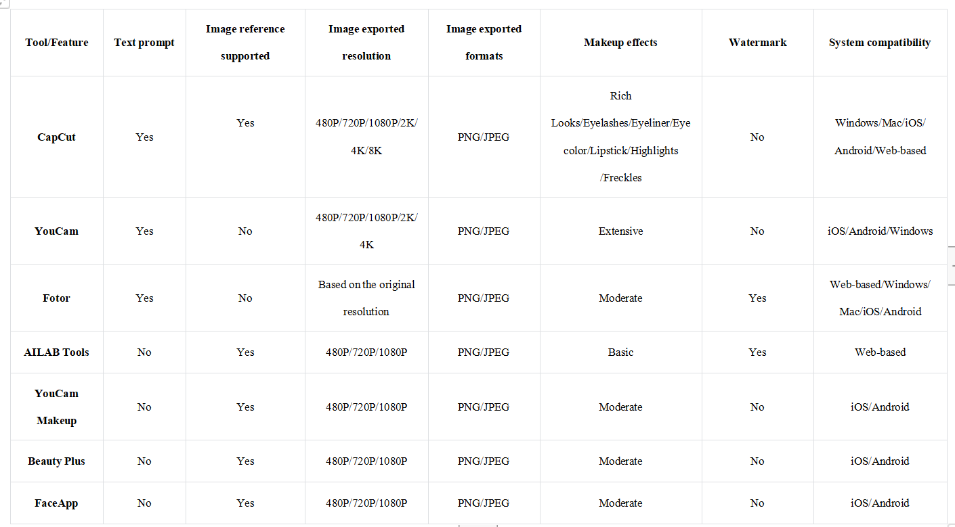
Task: Click the Watermark column header
Action: (x=757, y=43)
